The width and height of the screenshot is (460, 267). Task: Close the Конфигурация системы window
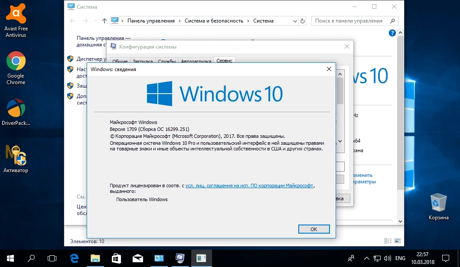point(347,46)
